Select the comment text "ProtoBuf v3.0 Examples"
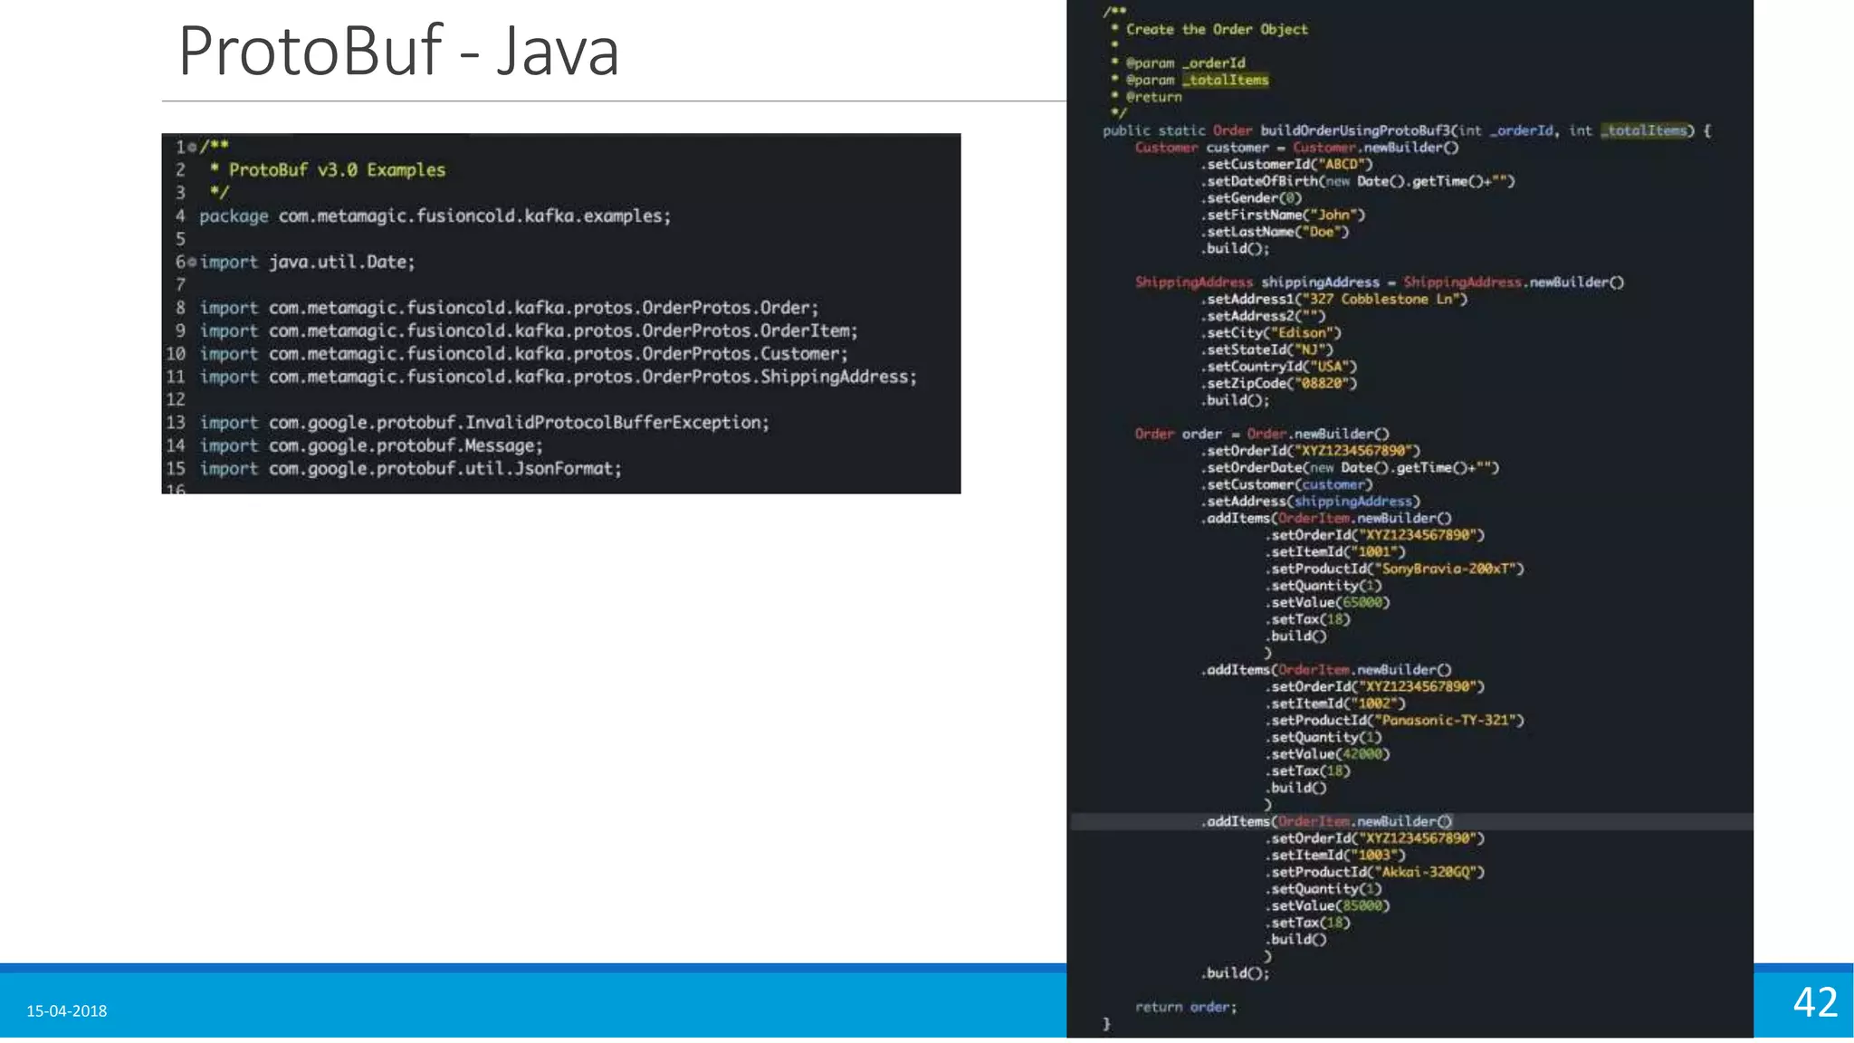This screenshot has width=1854, height=1043. [337, 170]
